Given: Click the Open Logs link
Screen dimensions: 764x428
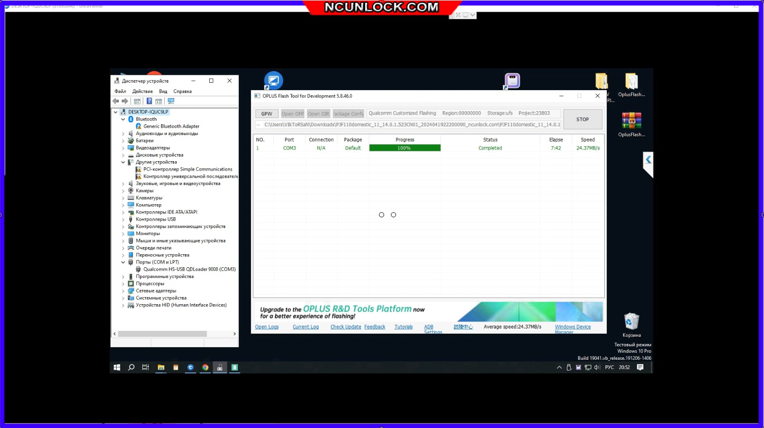Looking at the screenshot, I should pyautogui.click(x=266, y=327).
